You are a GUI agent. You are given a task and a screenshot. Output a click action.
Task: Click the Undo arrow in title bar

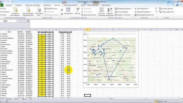tap(4, 2)
